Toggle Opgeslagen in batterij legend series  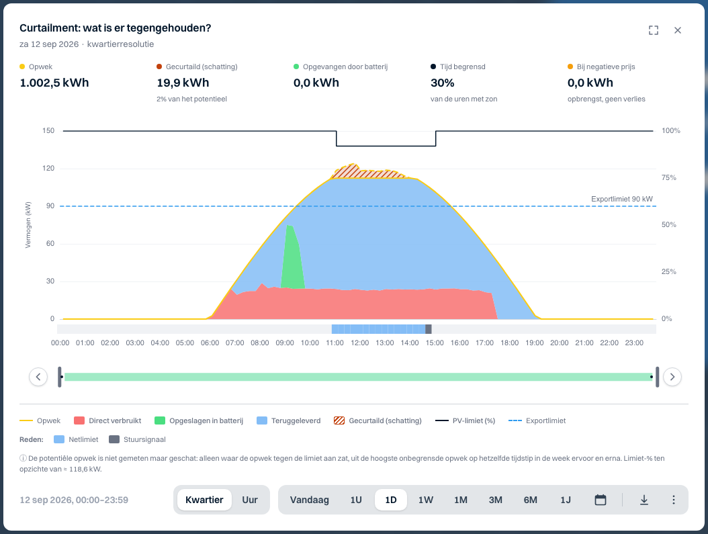click(x=199, y=420)
